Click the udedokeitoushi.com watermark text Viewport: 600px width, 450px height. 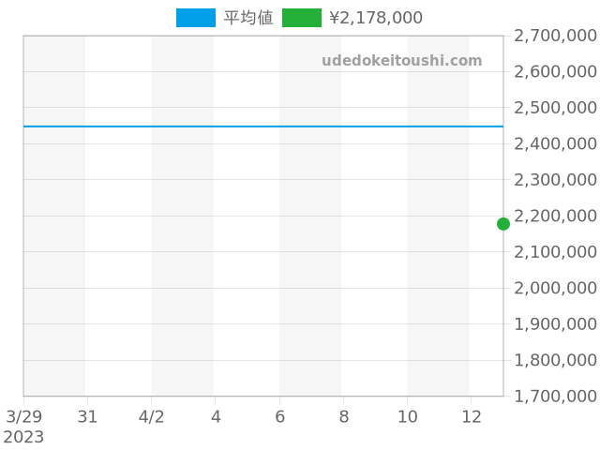coord(401,61)
